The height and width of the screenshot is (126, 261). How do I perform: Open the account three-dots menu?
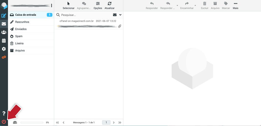coord(51,6)
